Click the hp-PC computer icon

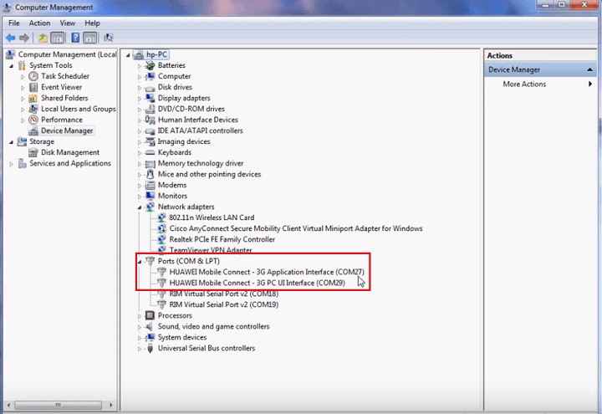click(139, 54)
